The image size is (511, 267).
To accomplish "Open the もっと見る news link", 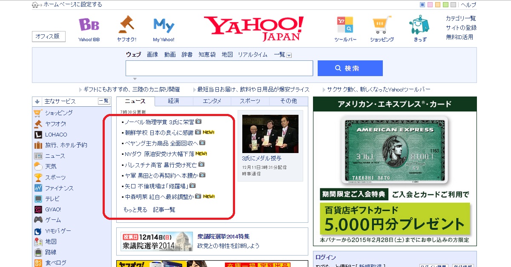I will pos(135,210).
